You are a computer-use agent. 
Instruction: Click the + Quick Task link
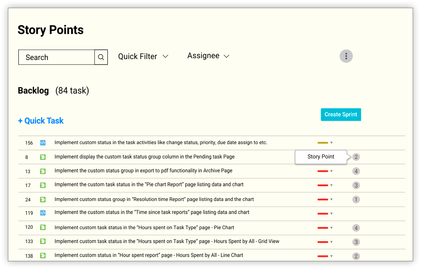pyautogui.click(x=41, y=121)
